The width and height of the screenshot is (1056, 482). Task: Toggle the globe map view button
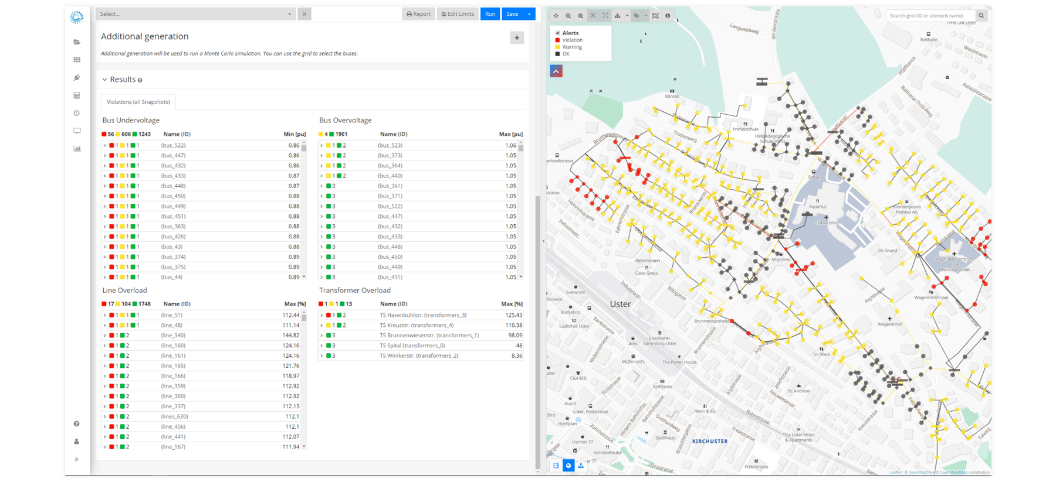pos(568,466)
